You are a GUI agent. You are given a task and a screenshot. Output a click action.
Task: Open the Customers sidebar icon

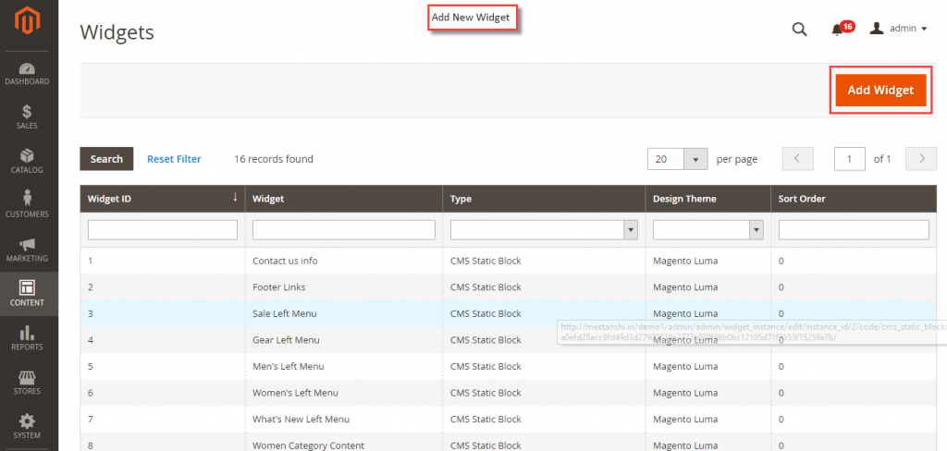tap(28, 205)
